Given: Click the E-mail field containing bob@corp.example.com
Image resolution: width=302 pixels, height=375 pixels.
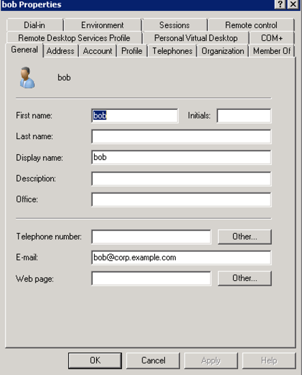Looking at the screenshot, I should click(x=181, y=258).
